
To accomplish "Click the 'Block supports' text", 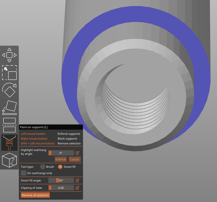I will 67,139.
